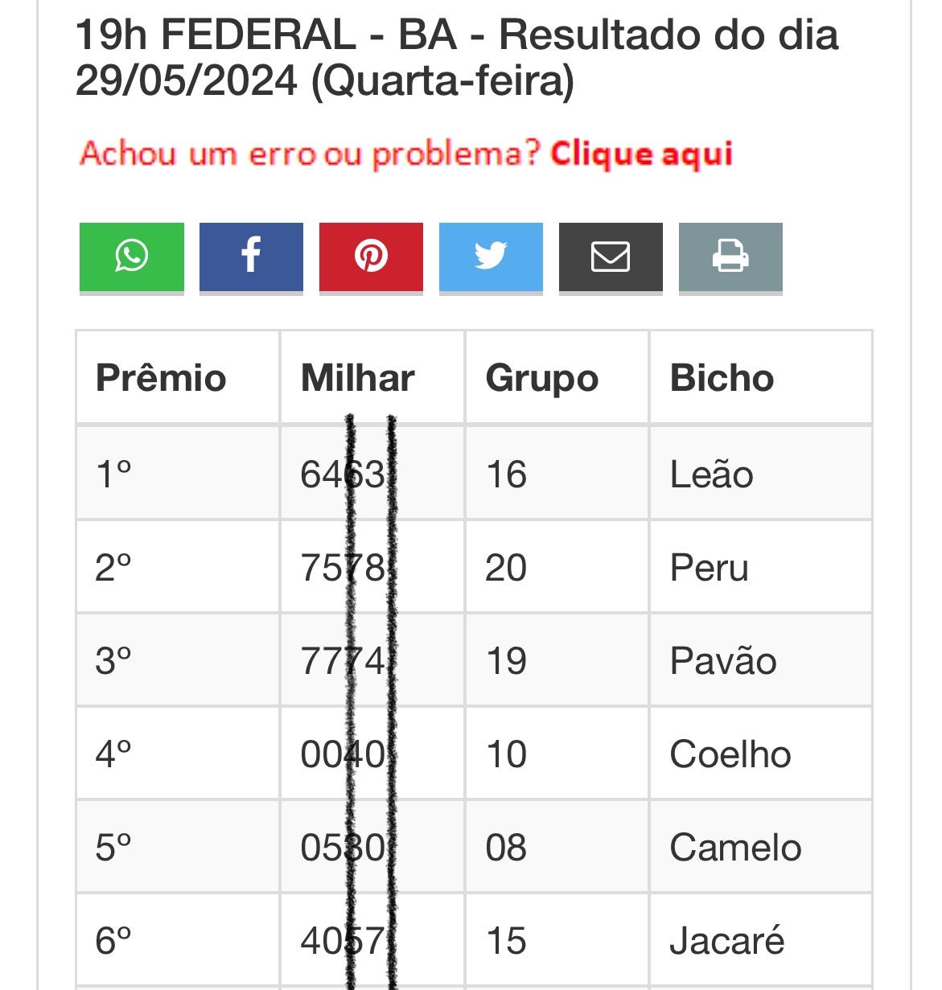
Task: Click the Coelho animal cell
Action: click(730, 754)
